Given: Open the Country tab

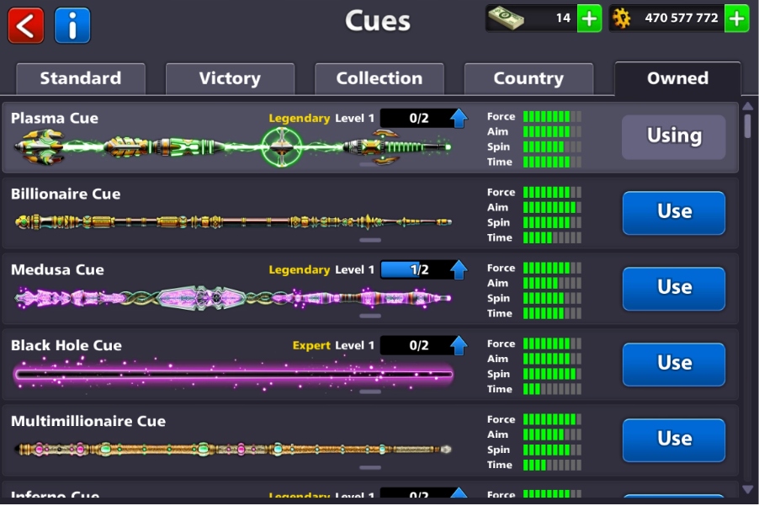Looking at the screenshot, I should coord(528,78).
